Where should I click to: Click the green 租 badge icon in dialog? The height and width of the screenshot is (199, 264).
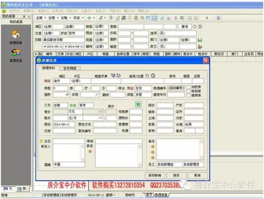pos(138,104)
